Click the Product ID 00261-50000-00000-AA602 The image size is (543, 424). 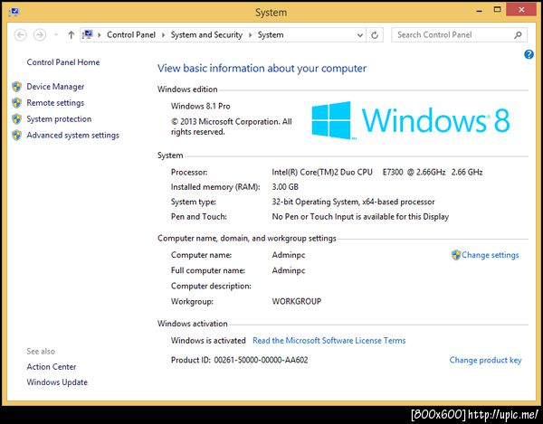(x=239, y=360)
